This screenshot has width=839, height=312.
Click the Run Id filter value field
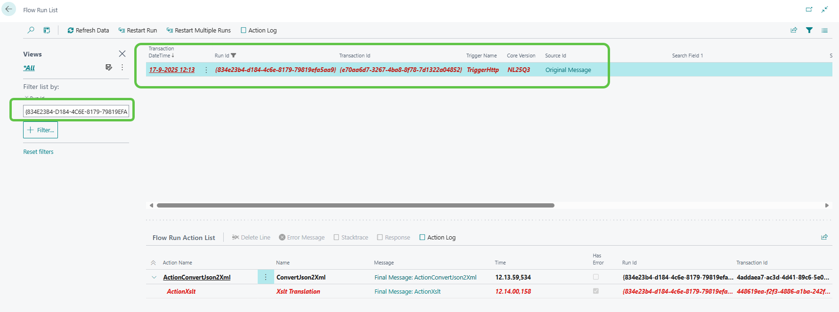[x=76, y=112]
